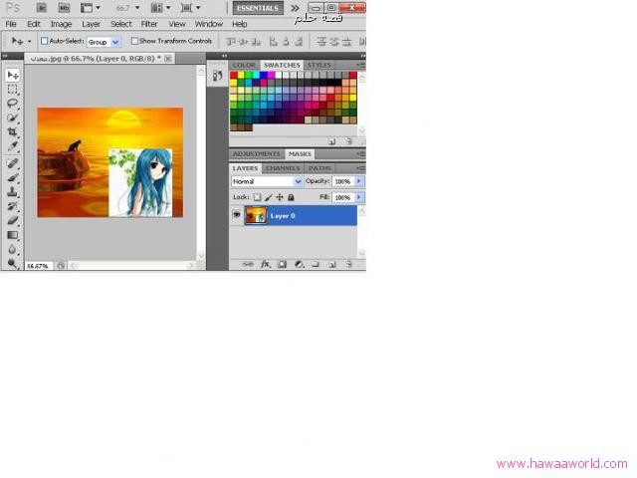Select the Move tool in the toolbox
The image size is (637, 478).
pos(13,76)
